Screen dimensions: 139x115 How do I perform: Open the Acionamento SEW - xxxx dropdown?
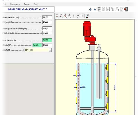pyautogui.click(x=50, y=50)
